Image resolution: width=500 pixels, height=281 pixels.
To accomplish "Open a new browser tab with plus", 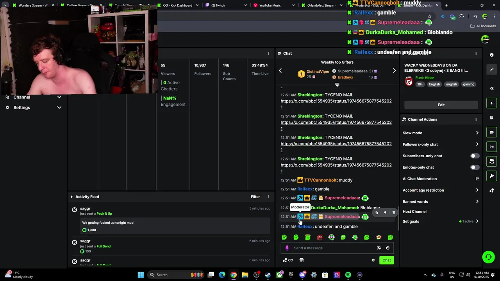I will tap(446, 5).
